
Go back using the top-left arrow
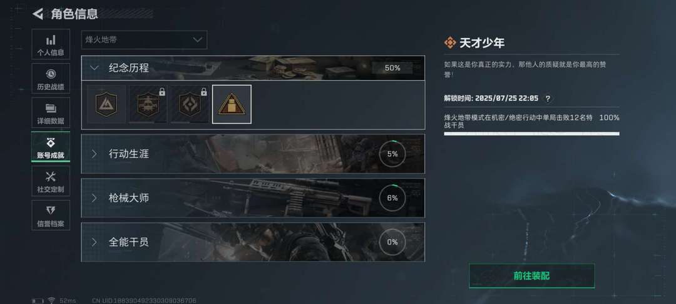(x=38, y=14)
